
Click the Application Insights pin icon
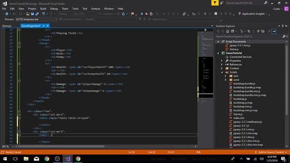click(x=240, y=14)
